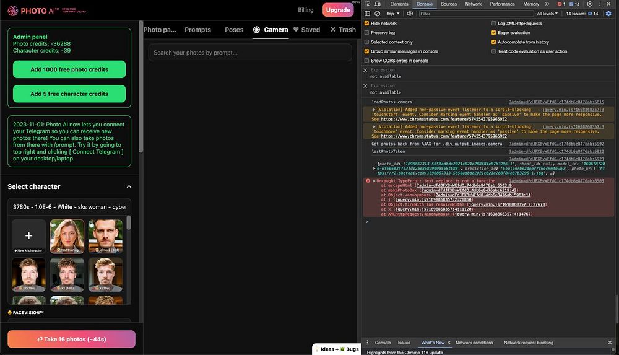Click the character list scrollbar thumb

[128, 222]
